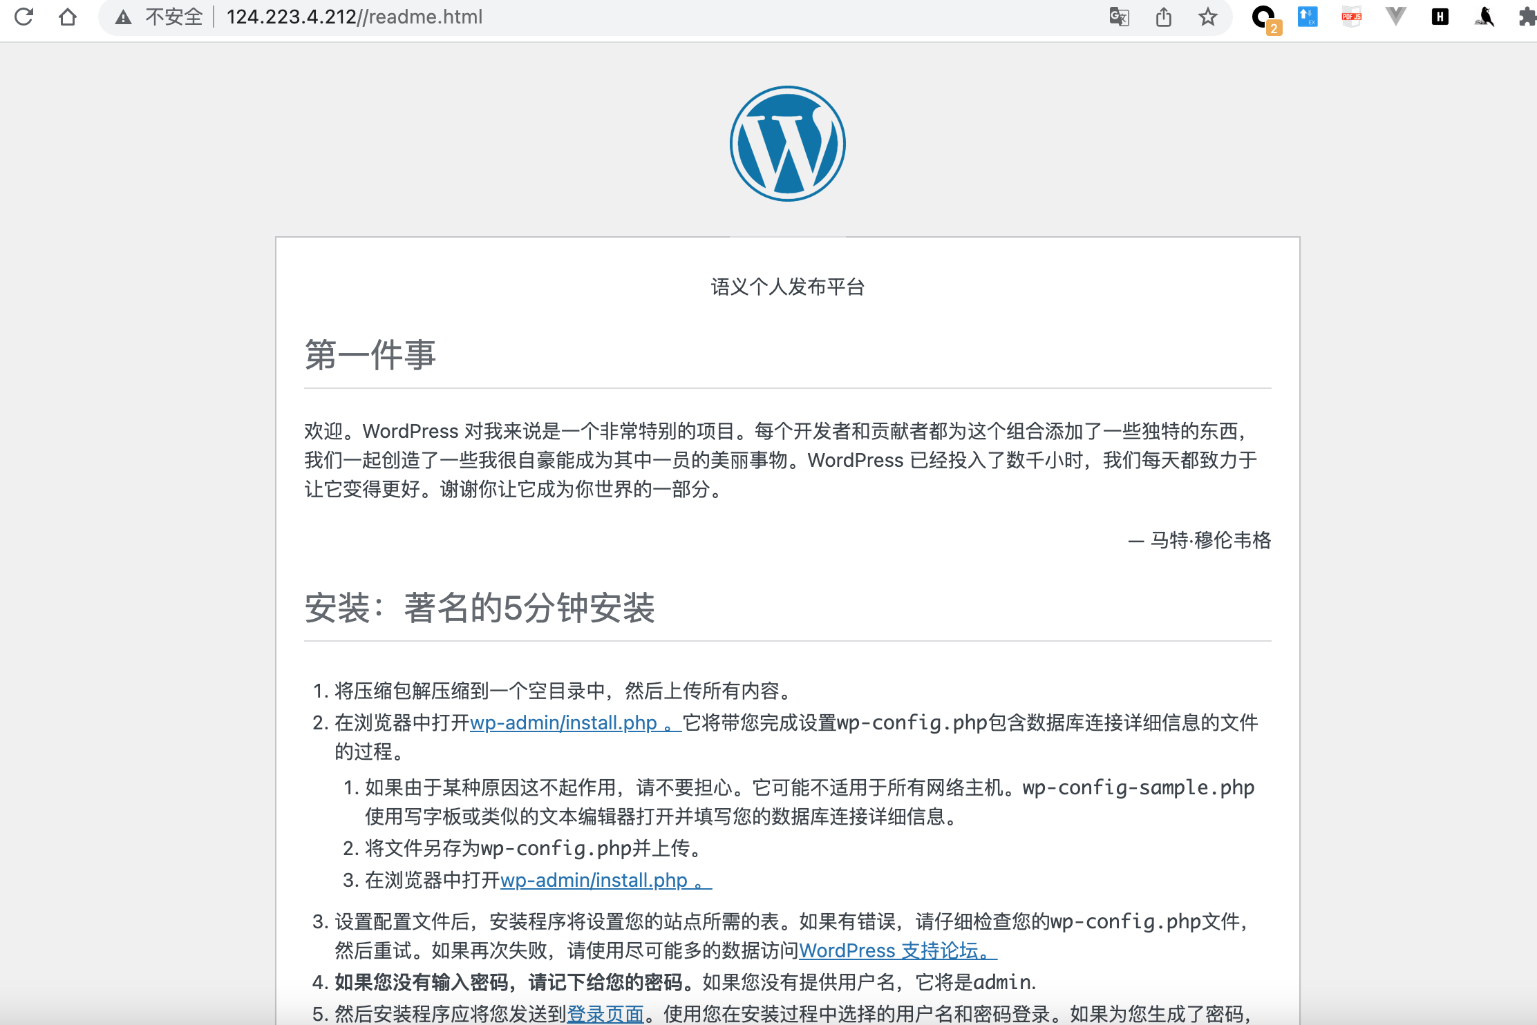Open the WordPress 支持论坛 link
This screenshot has width=1537, height=1025.
(897, 950)
